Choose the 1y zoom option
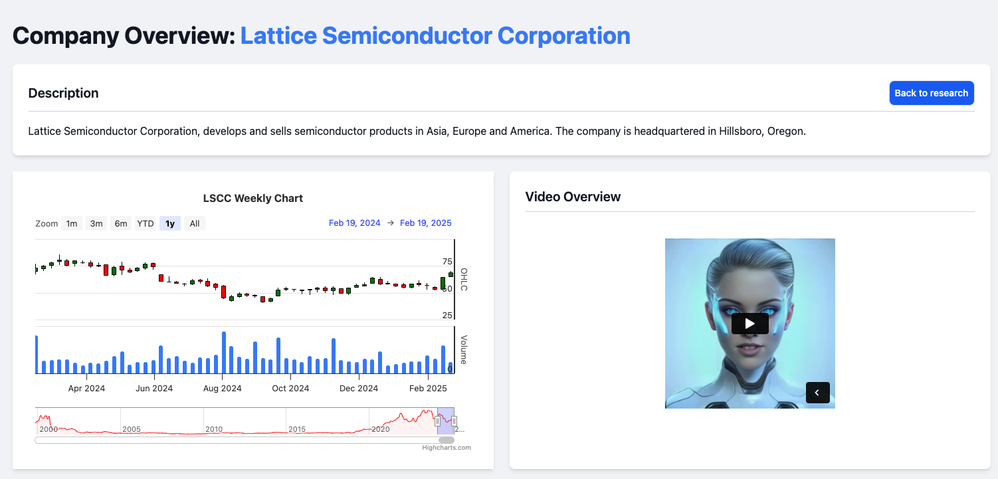998x479 pixels. tap(170, 224)
